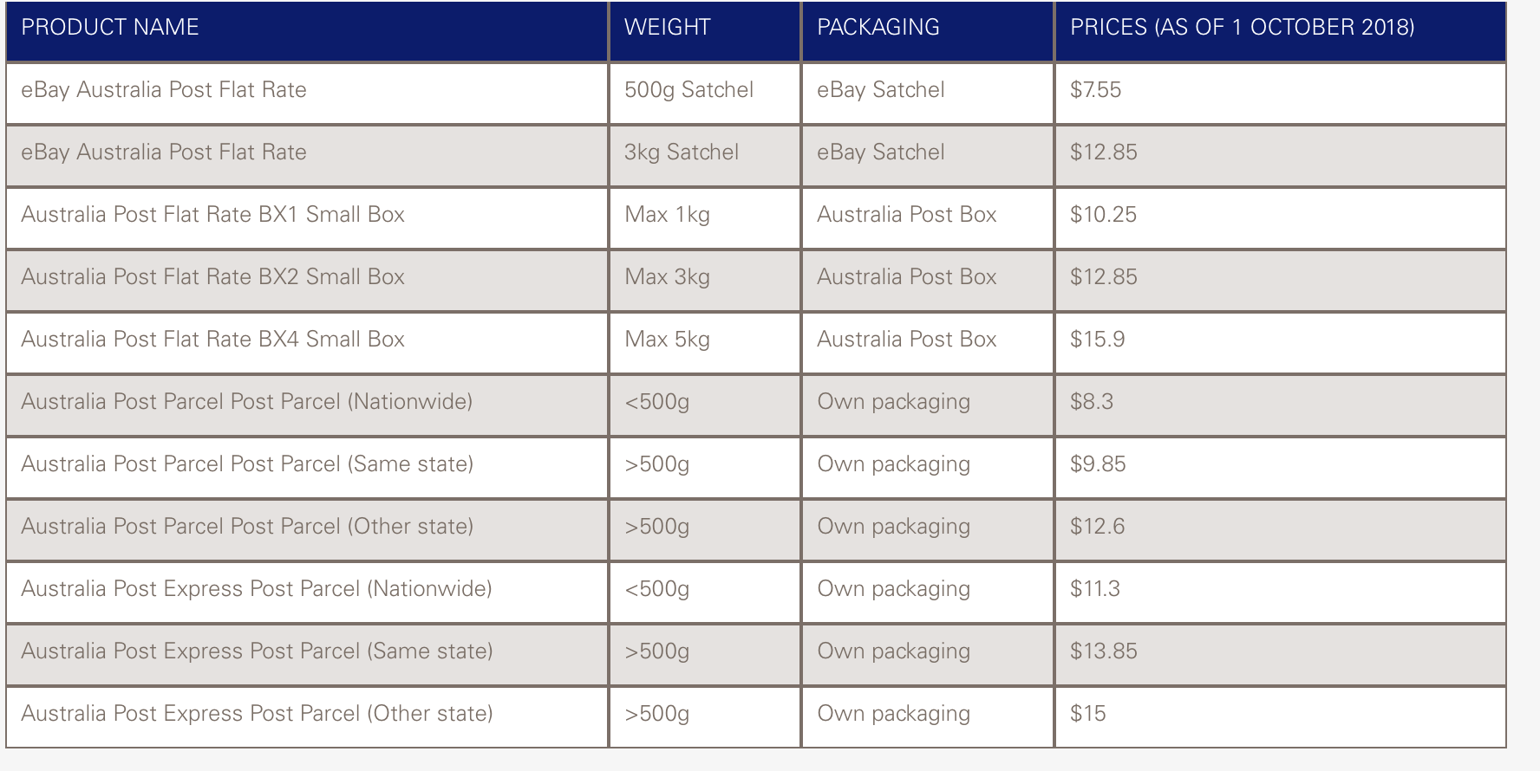
Task: Select the 500g Satchel weight cell
Action: [688, 90]
